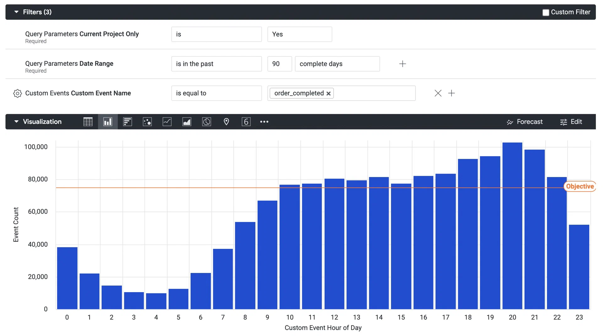Viewport: 603px width, 336px height.
Task: Open the Custom Events settings gear
Action: (x=17, y=93)
